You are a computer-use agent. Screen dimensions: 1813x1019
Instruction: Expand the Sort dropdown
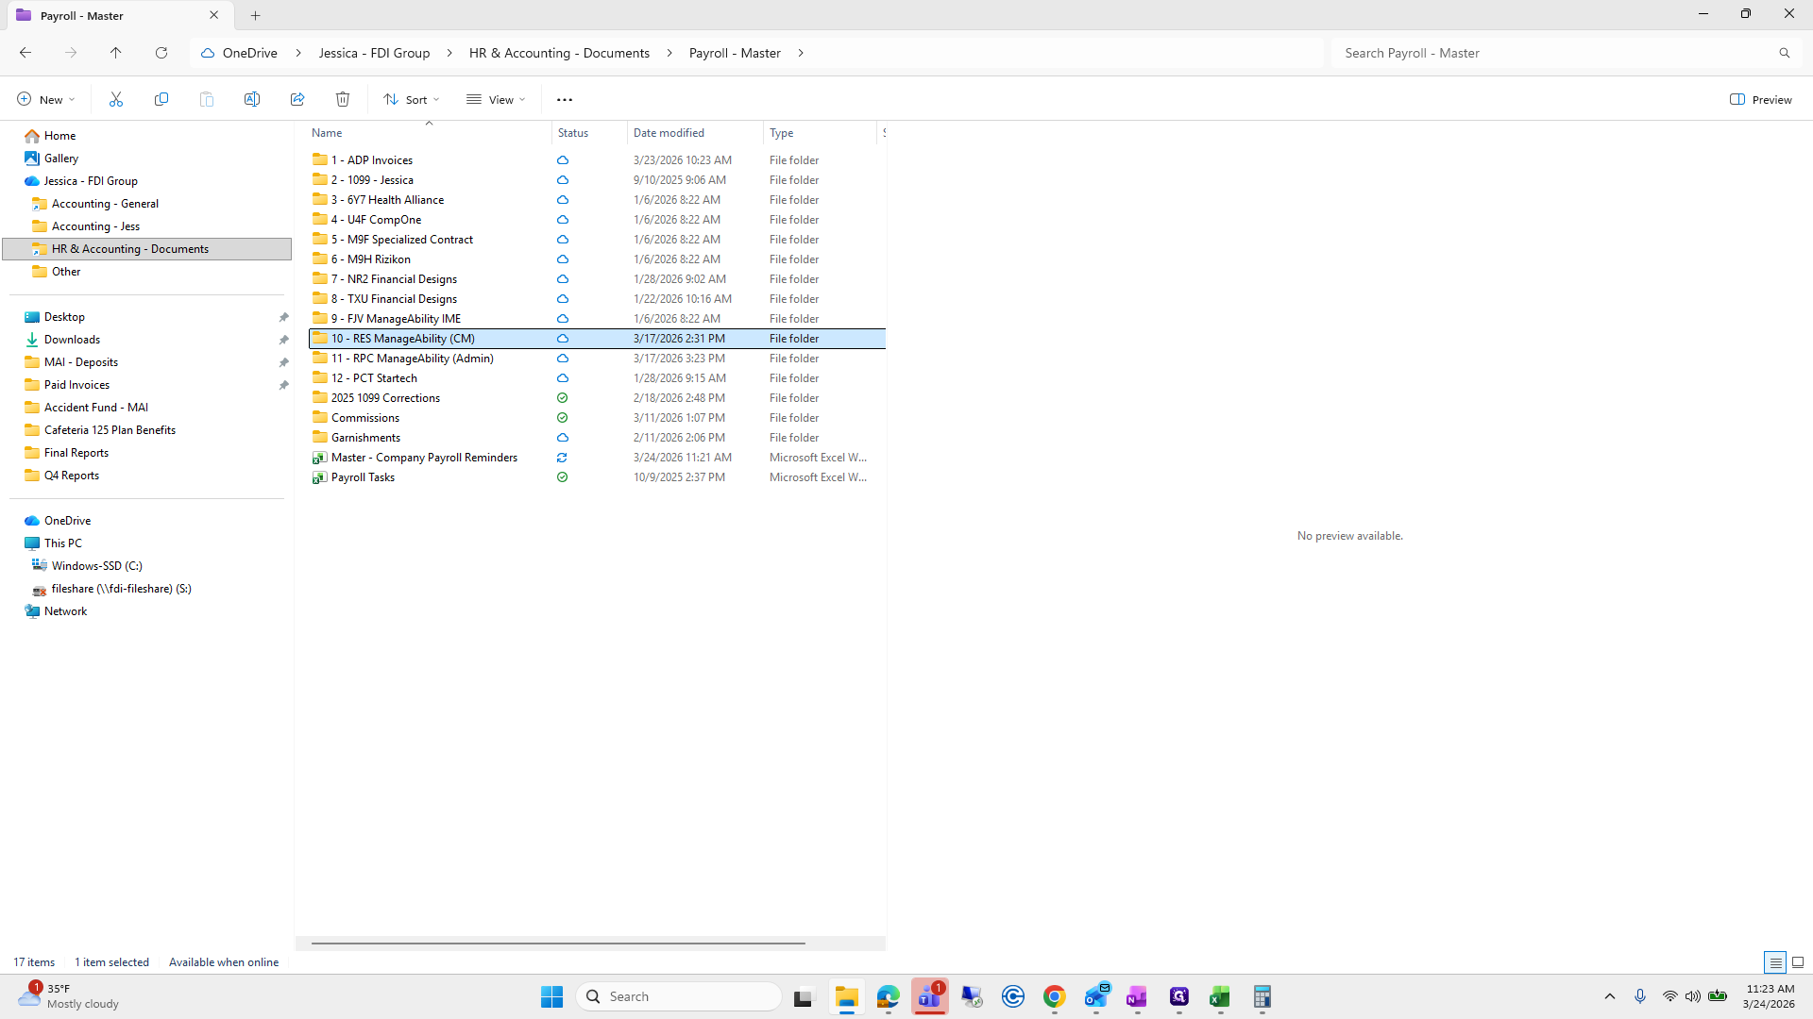click(x=411, y=99)
